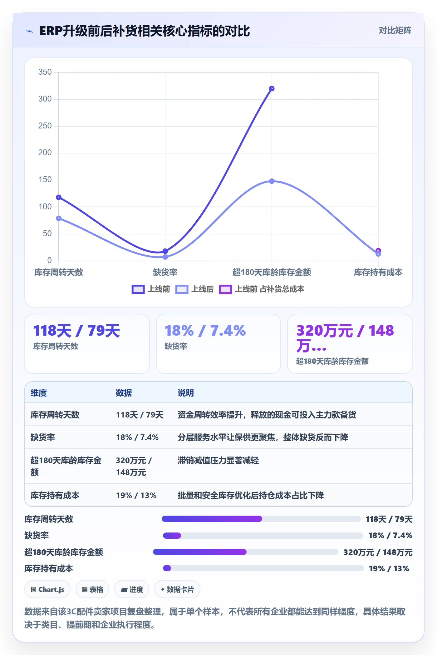437x655 pixels.
Task: Toggle the 上线前 占补货总成本 legend entry
Action: [x=262, y=289]
